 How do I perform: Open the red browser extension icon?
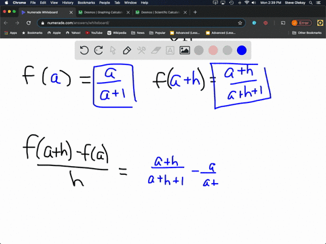pos(266,23)
